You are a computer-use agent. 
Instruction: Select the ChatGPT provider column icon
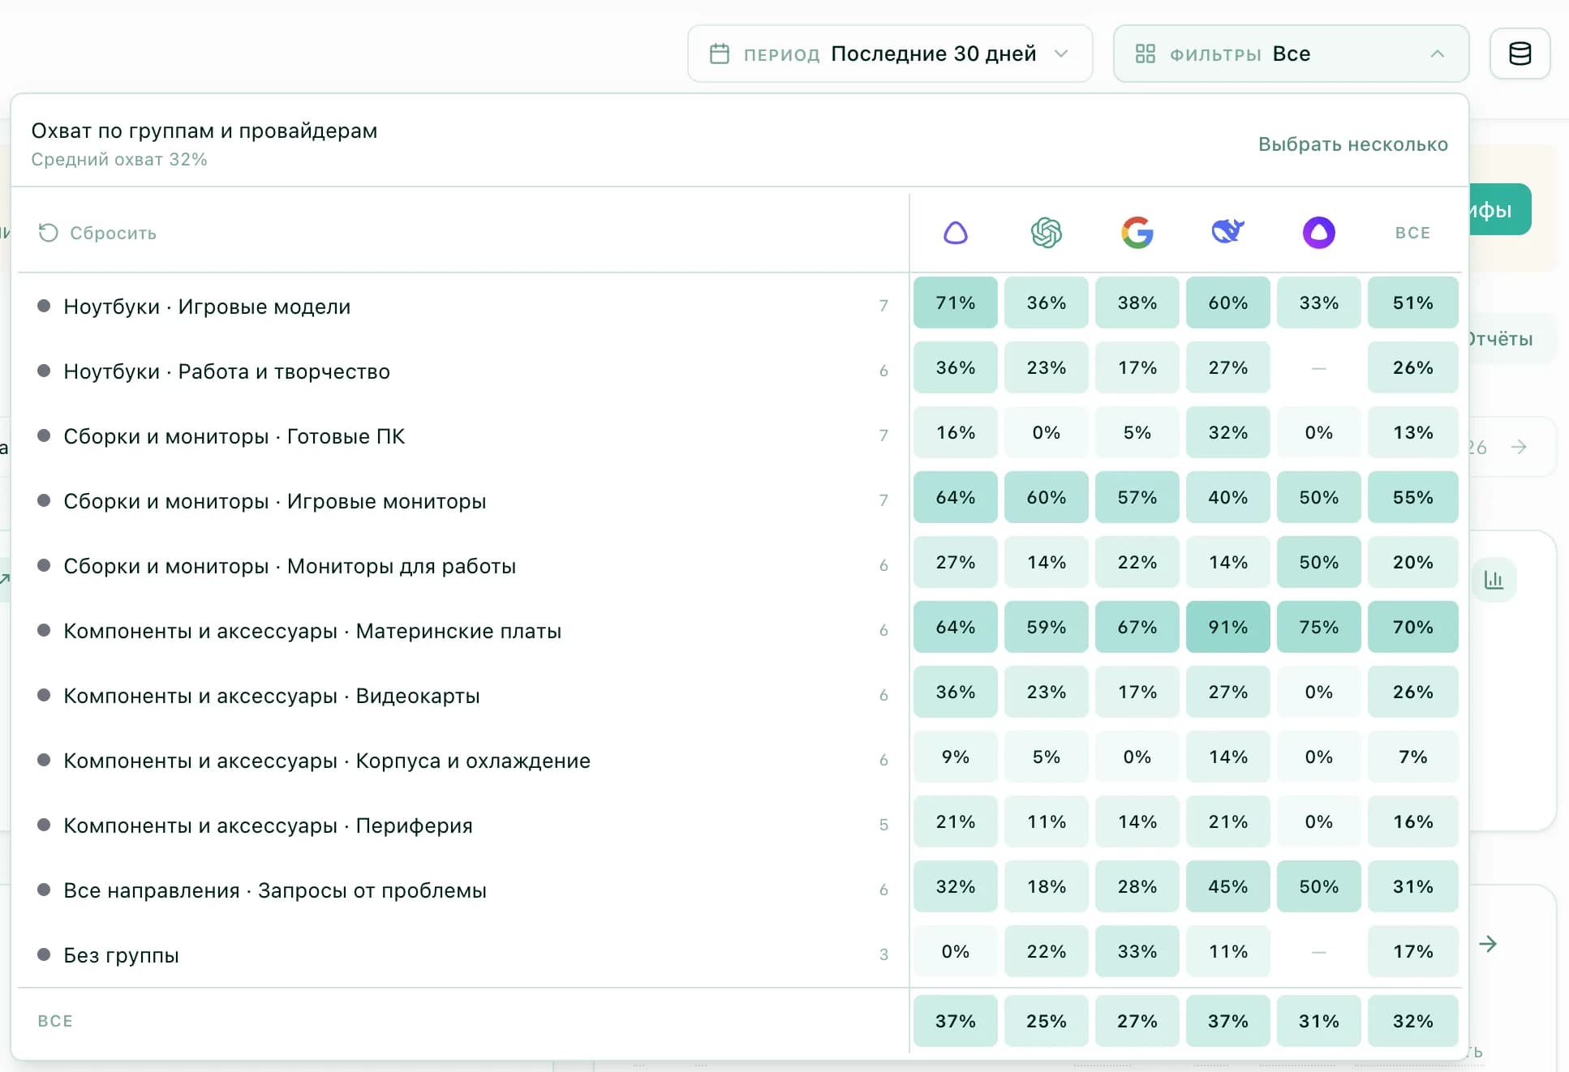coord(1047,233)
